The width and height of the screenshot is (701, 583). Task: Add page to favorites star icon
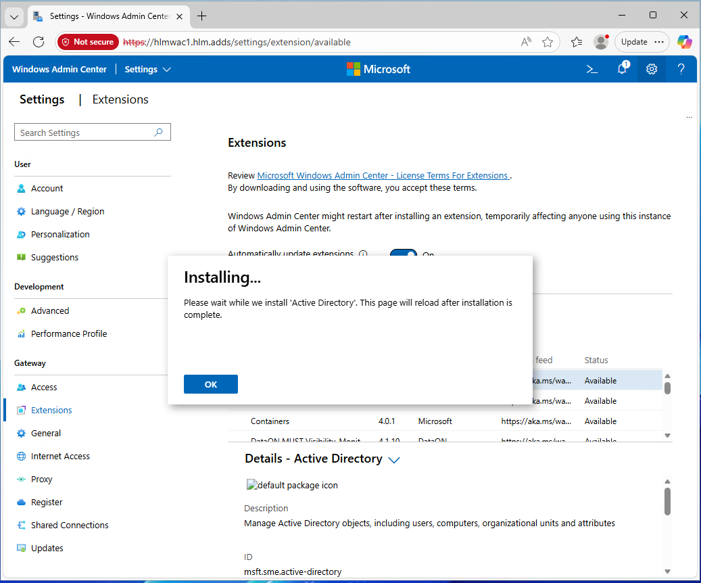pos(548,42)
